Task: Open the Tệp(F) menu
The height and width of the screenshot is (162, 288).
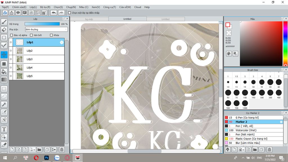Action: [x=5, y=7]
